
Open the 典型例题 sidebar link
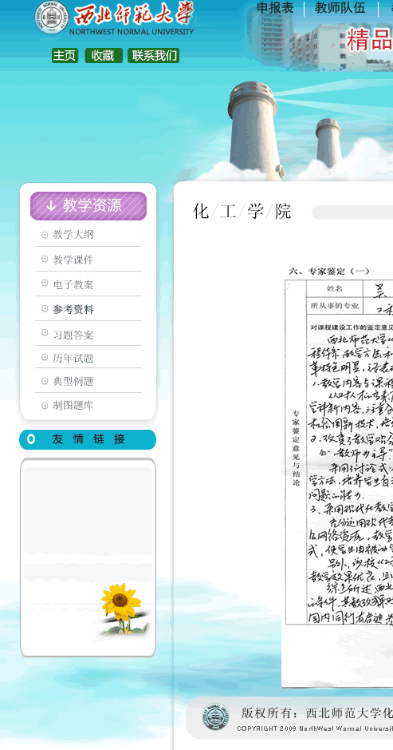click(73, 381)
